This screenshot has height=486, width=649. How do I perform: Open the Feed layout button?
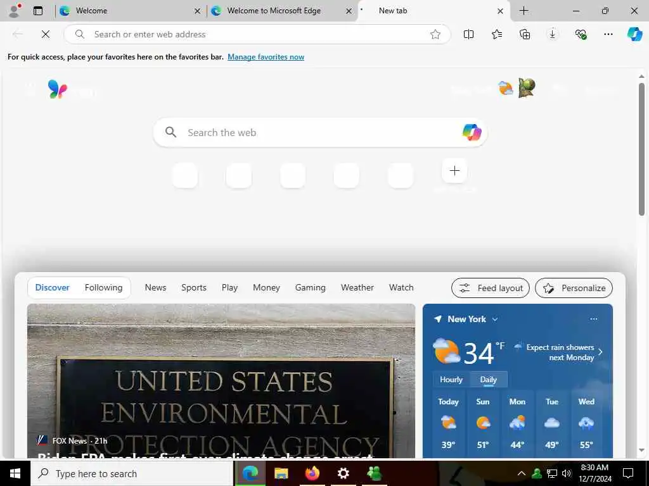point(491,288)
